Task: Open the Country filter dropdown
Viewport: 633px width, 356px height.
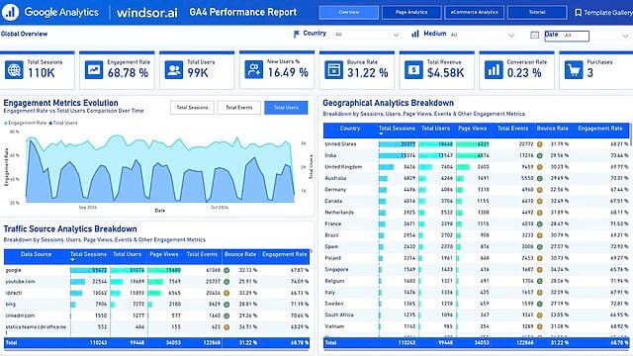Action: point(367,35)
